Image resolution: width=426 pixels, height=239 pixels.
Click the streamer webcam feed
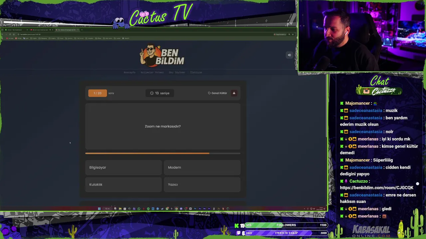tap(362, 36)
